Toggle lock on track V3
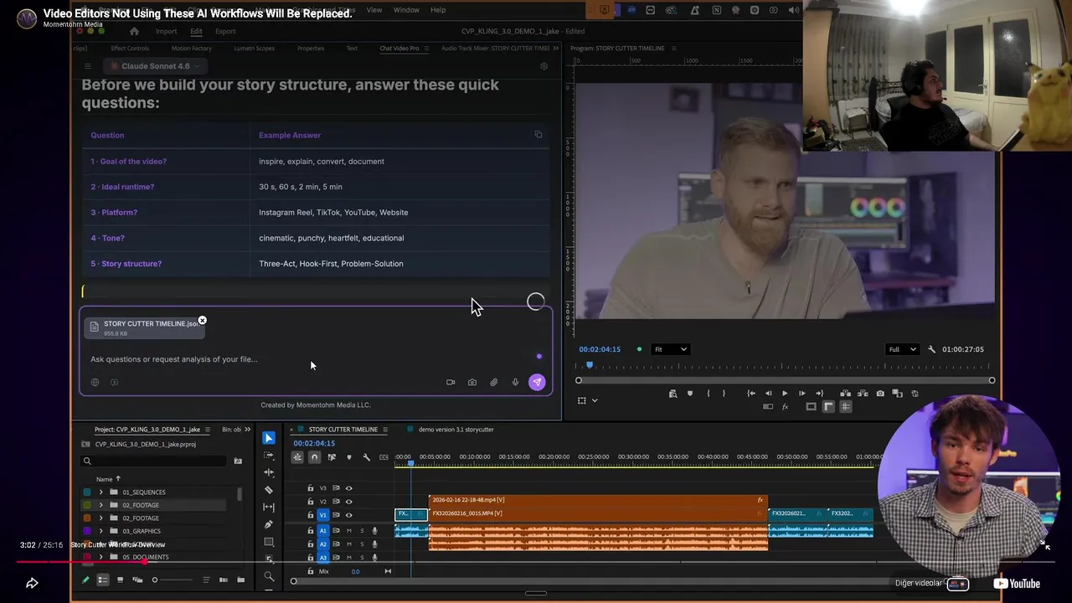The image size is (1072, 603). coord(310,488)
